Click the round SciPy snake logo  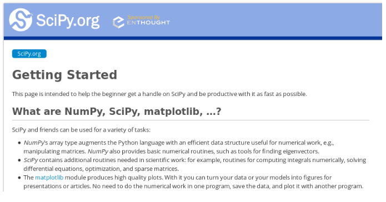click(21, 19)
